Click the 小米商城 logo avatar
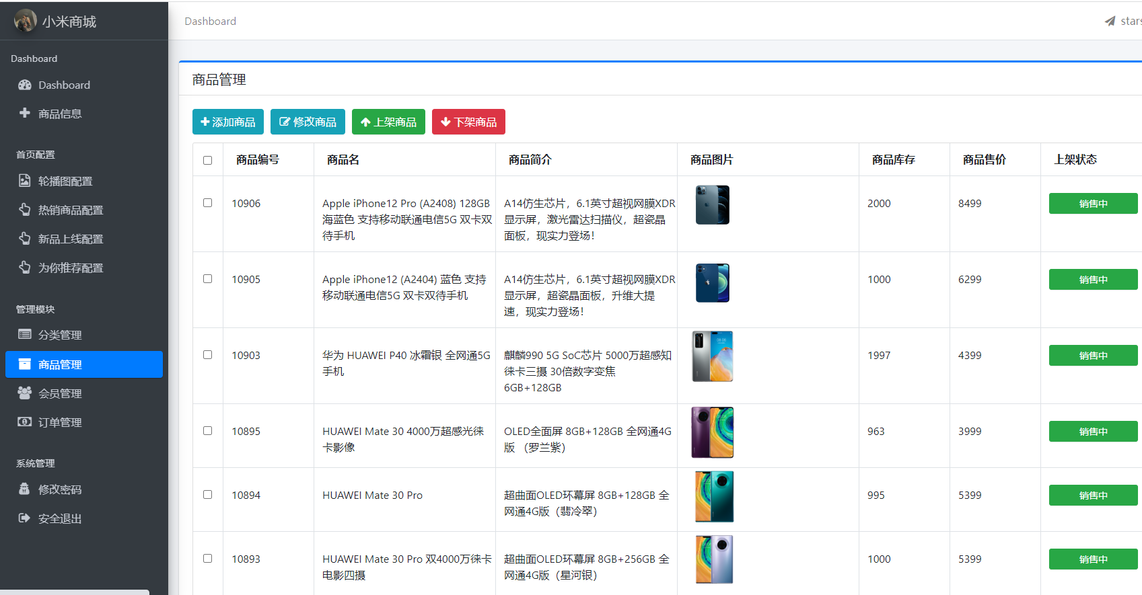The height and width of the screenshot is (595, 1142). tap(26, 21)
